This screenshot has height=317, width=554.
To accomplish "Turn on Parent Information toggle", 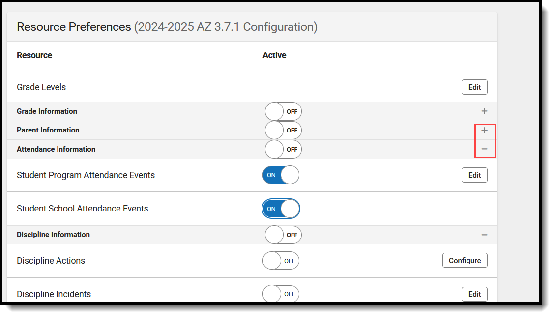I will click(283, 131).
